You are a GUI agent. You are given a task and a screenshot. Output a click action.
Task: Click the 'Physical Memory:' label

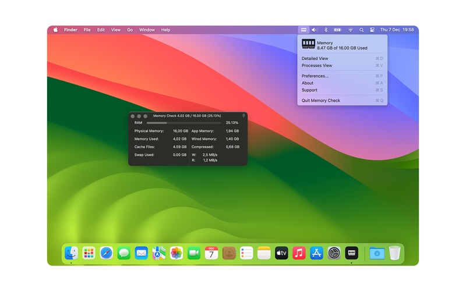click(149, 131)
